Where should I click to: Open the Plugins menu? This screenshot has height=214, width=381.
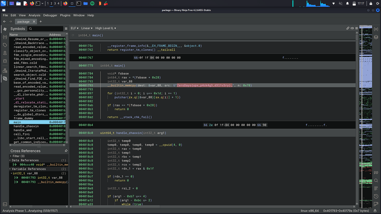[65, 15]
